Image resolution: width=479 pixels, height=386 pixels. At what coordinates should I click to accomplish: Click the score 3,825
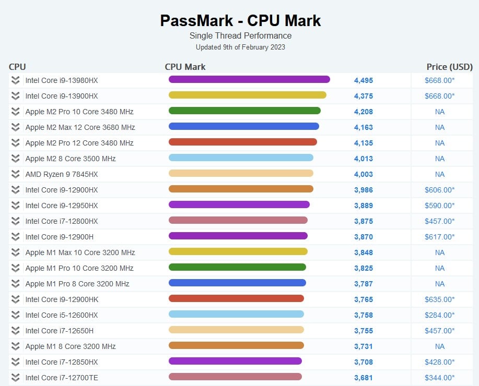(x=364, y=268)
